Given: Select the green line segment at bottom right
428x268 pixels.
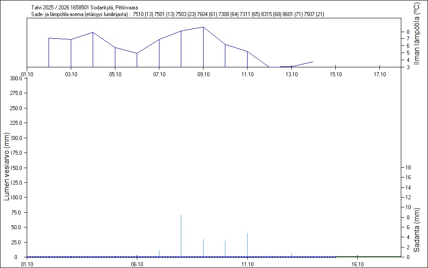Looking at the screenshot, I should (368, 257).
